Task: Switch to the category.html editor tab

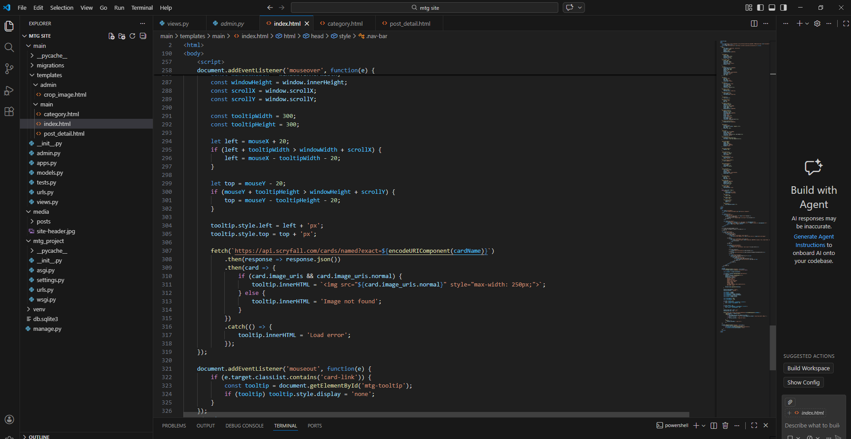Action: pyautogui.click(x=345, y=24)
